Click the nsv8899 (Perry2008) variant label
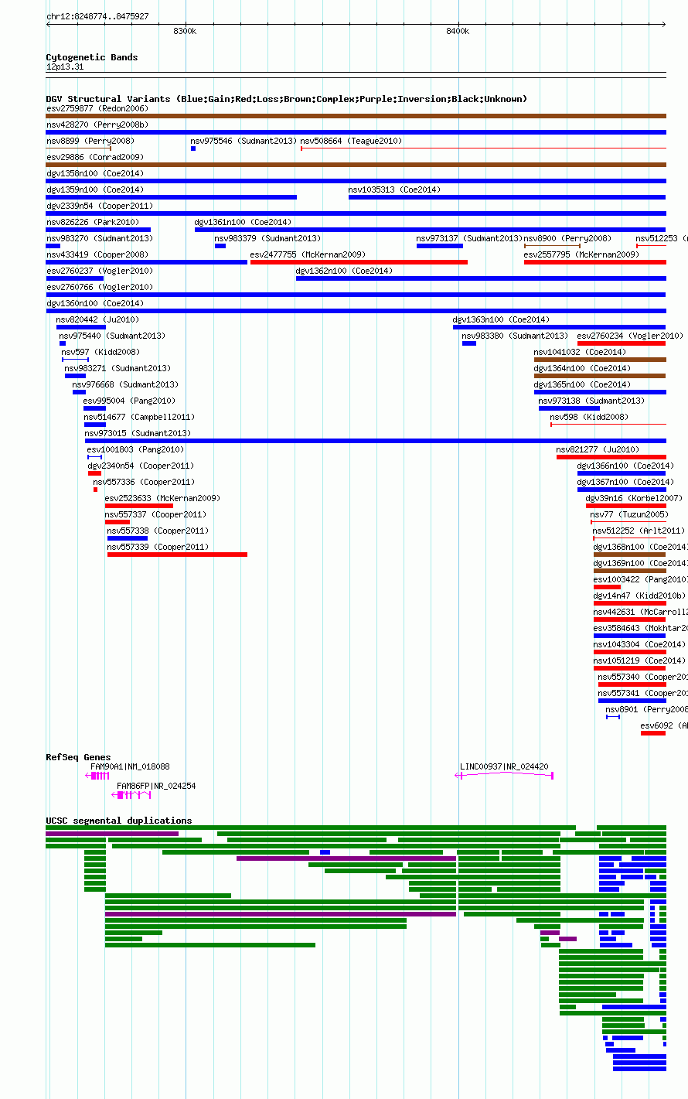Screen dimensions: 688x1099 pos(90,141)
